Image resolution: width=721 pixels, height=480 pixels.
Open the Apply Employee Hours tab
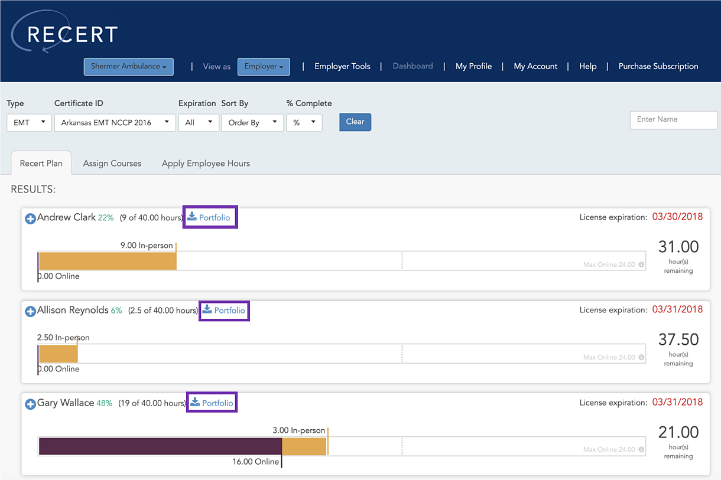[206, 163]
